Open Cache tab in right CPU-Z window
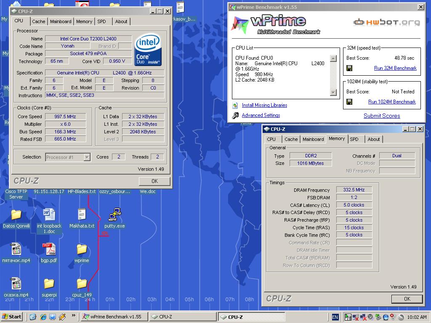Image resolution: width=431 pixels, height=323 pixels. pos(291,139)
